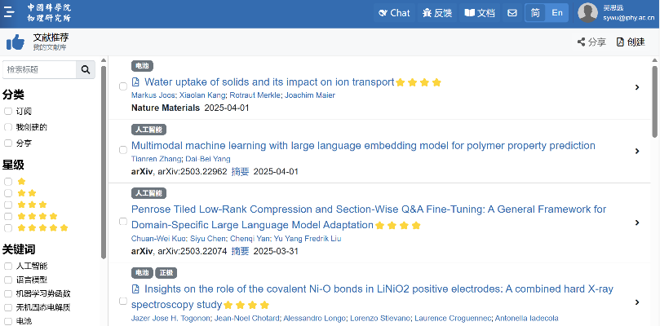Expand Penrose Tiled paper row chevron
Image resolution: width=660 pixels, height=326 pixels.
[636, 222]
